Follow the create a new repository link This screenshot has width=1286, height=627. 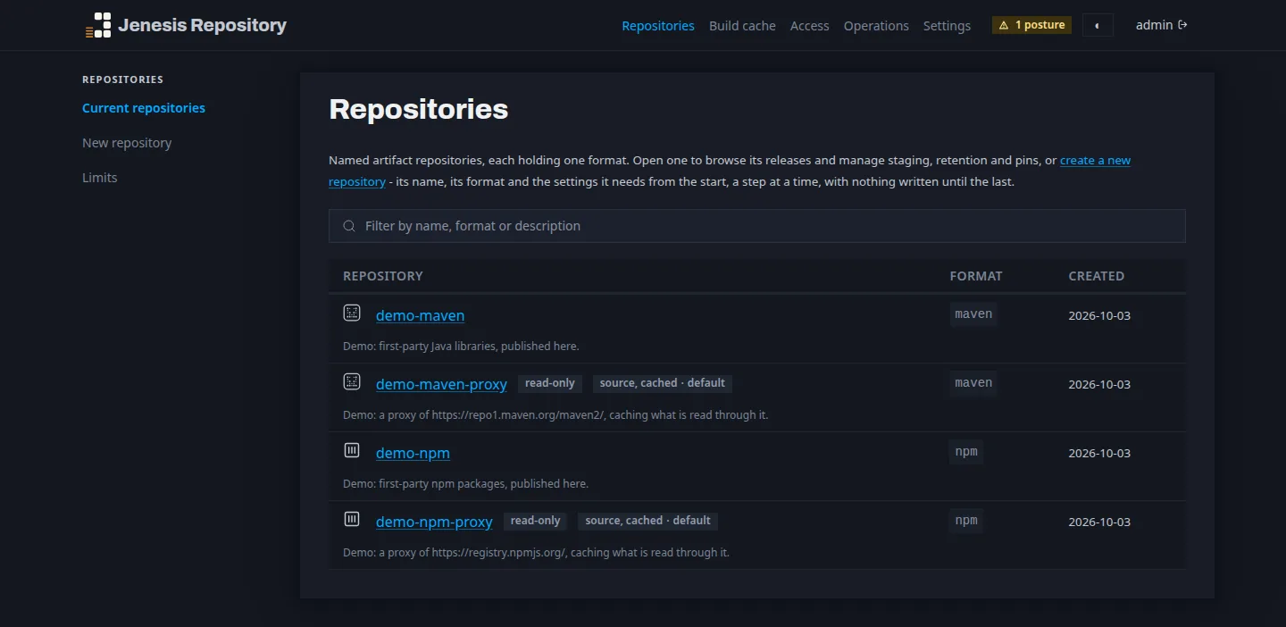pos(1095,161)
